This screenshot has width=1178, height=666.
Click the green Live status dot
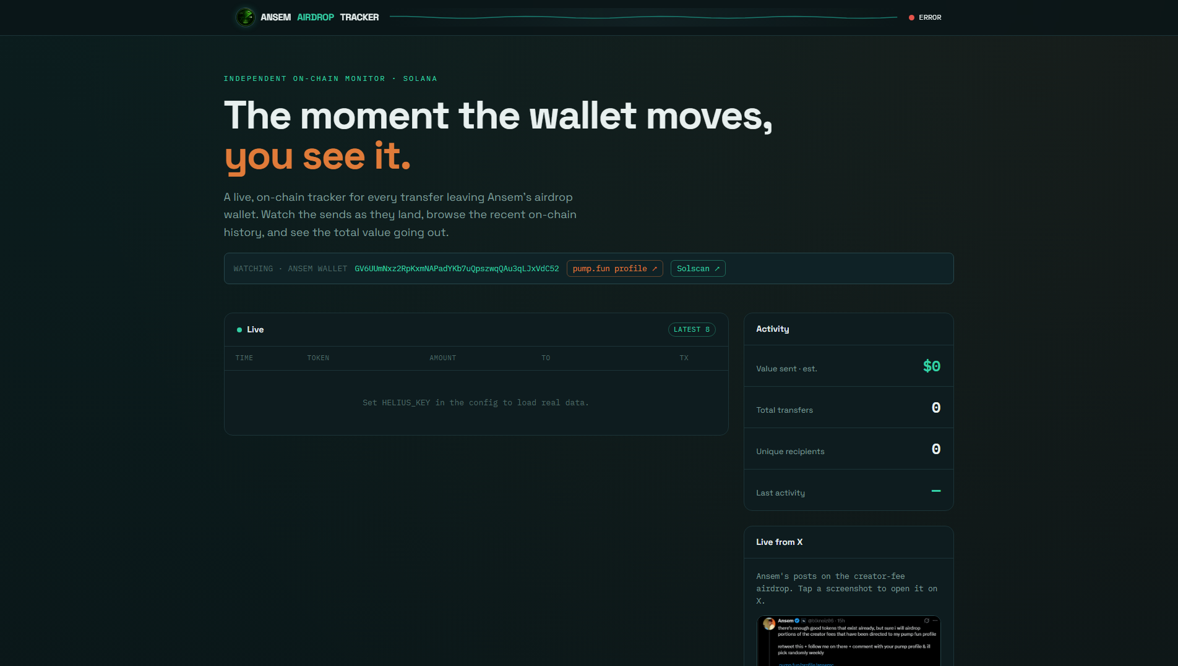pyautogui.click(x=239, y=330)
